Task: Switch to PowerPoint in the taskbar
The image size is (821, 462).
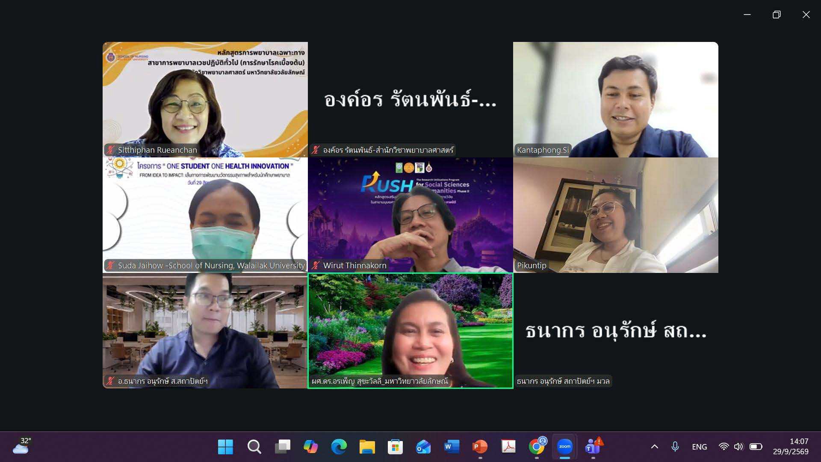Action: coord(480,447)
